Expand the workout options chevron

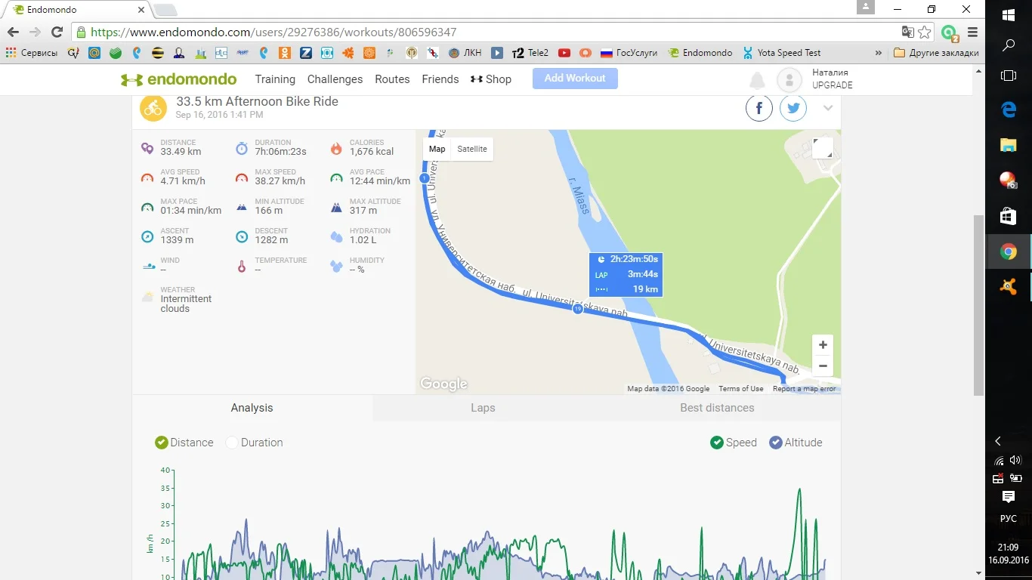828,109
